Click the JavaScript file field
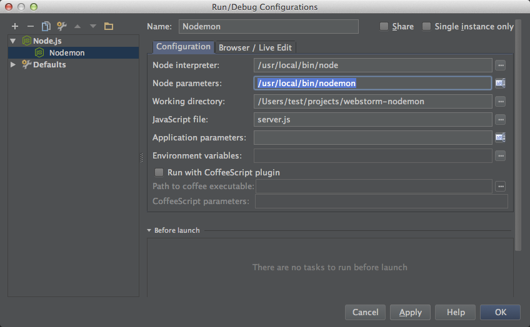 coord(373,119)
